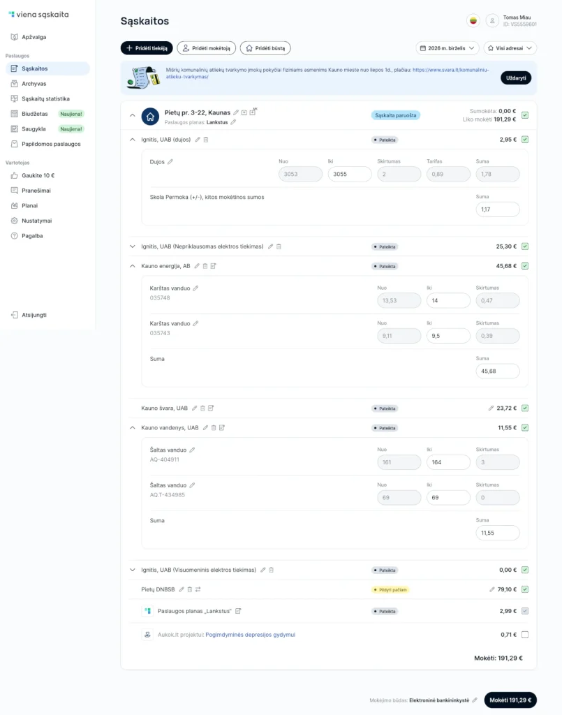Edit the Lankstus service plan pencil
The height and width of the screenshot is (715, 562).
233,122
